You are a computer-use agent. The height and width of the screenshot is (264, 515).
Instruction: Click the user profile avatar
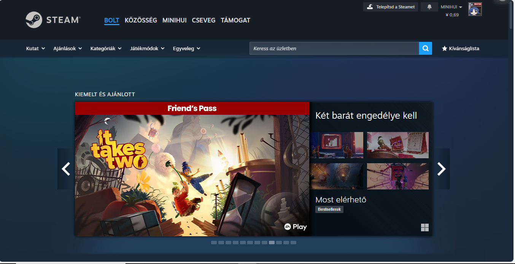(475, 9)
